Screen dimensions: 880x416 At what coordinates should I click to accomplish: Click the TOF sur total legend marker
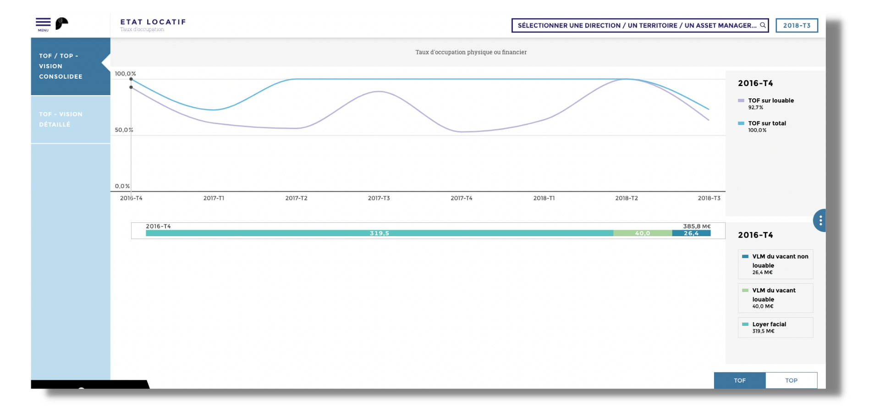741,123
